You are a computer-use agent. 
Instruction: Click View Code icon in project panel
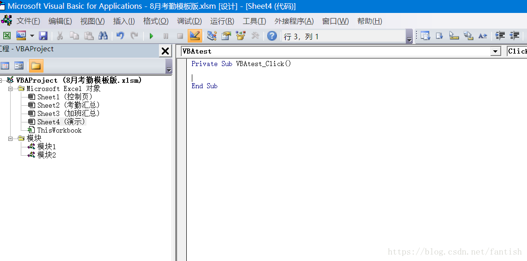click(x=5, y=66)
